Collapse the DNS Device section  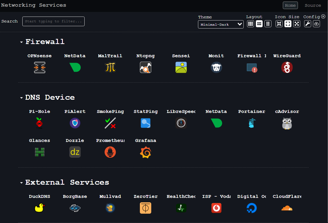point(22,98)
